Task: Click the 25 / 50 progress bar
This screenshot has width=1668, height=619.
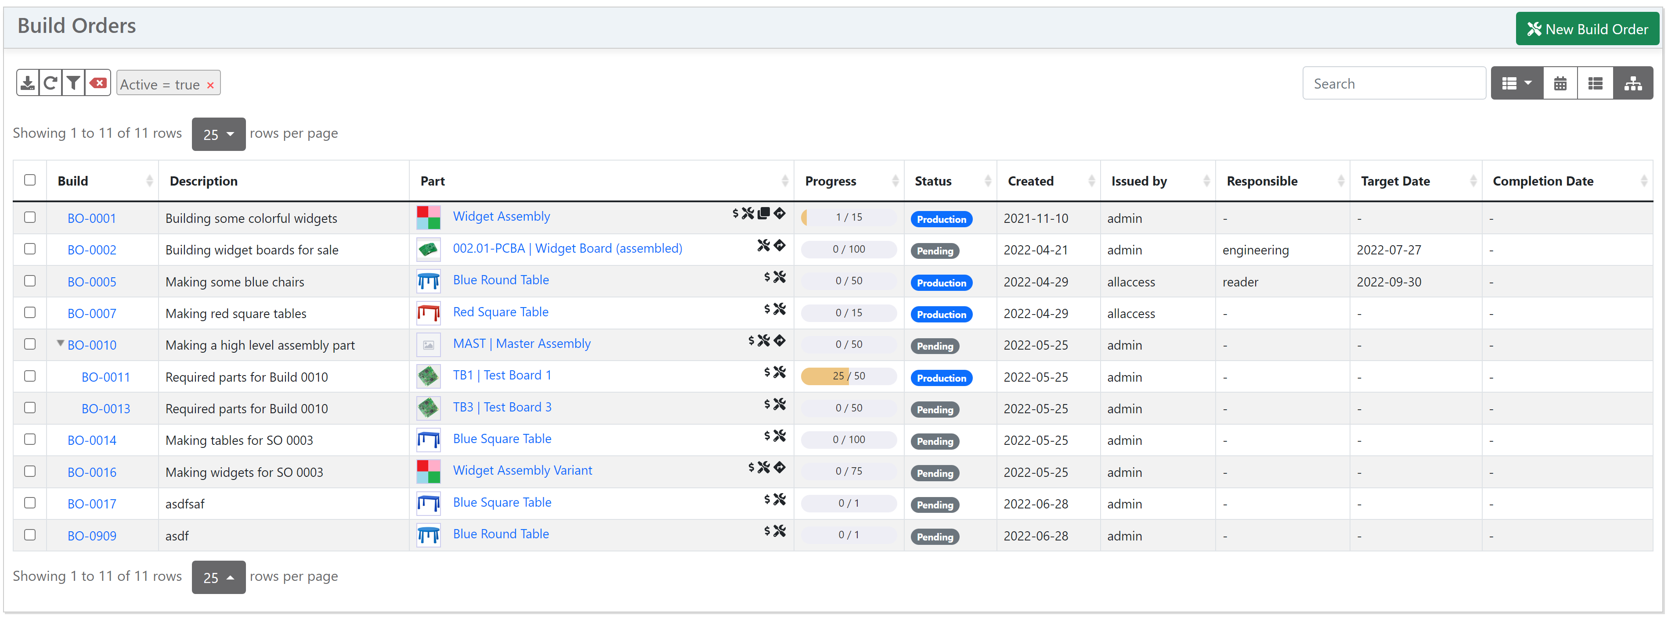Action: [x=848, y=376]
